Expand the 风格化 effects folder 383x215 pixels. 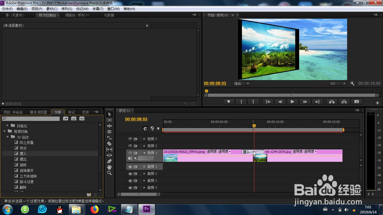(x=7, y=126)
